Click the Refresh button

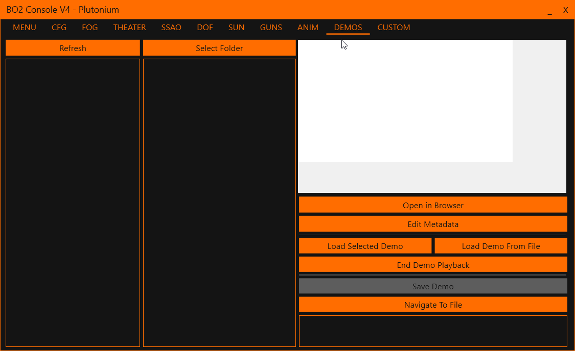tap(73, 48)
